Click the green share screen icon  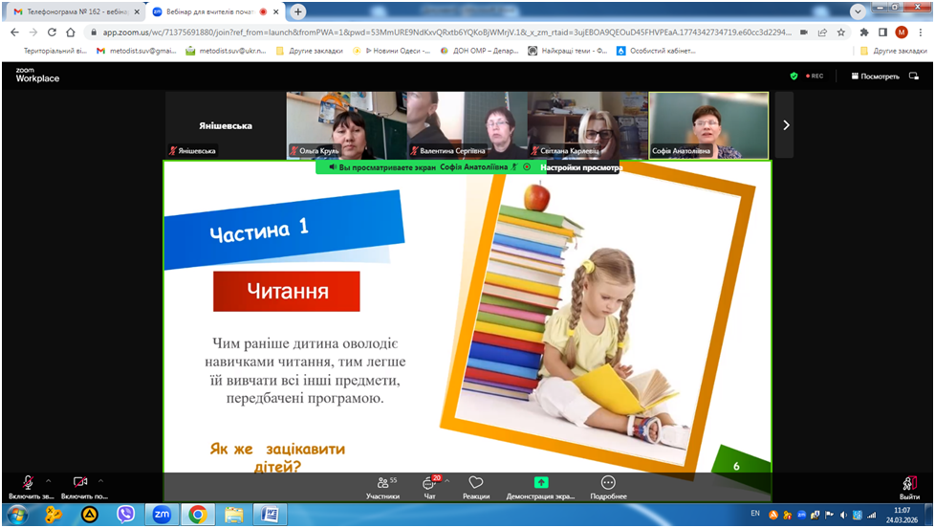(541, 483)
